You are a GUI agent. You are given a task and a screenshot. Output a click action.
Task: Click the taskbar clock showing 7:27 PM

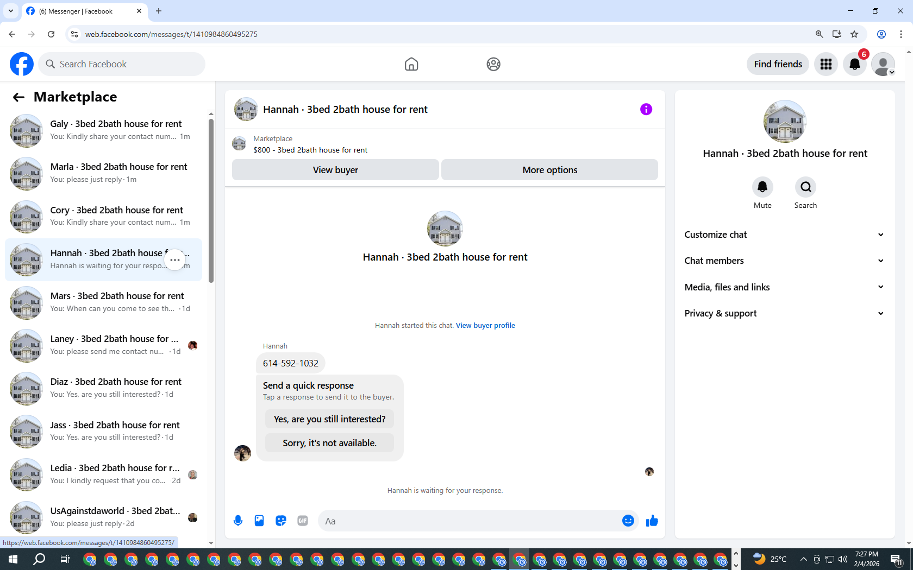pos(866,559)
